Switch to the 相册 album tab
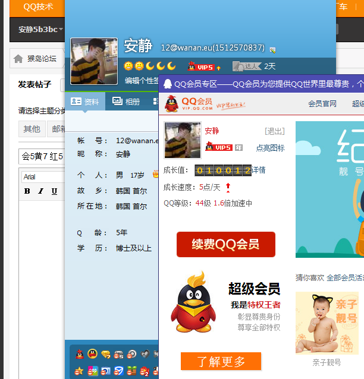 click(126, 102)
